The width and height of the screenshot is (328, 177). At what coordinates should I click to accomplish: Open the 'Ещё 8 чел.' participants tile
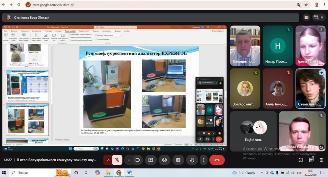(x=253, y=131)
